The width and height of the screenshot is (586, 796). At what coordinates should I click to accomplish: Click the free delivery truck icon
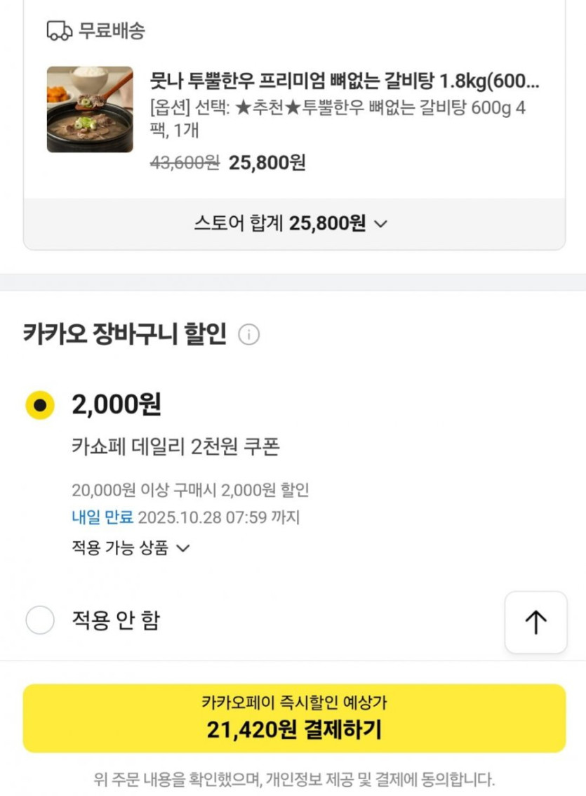(60, 31)
